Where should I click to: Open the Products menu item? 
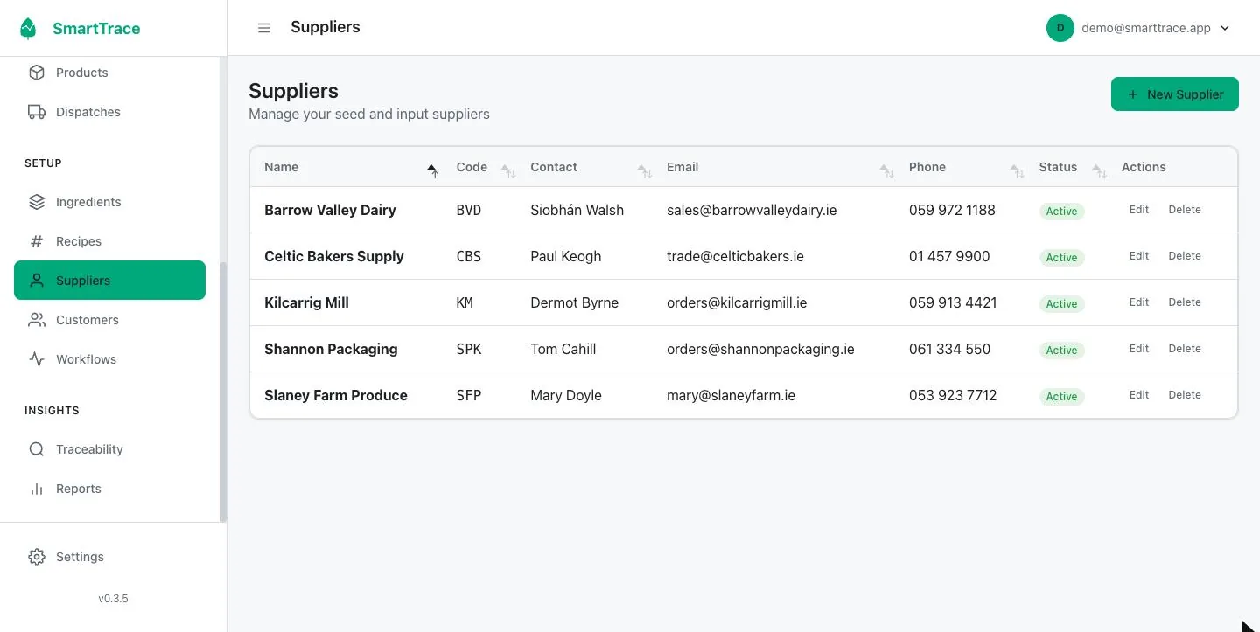tap(109, 73)
